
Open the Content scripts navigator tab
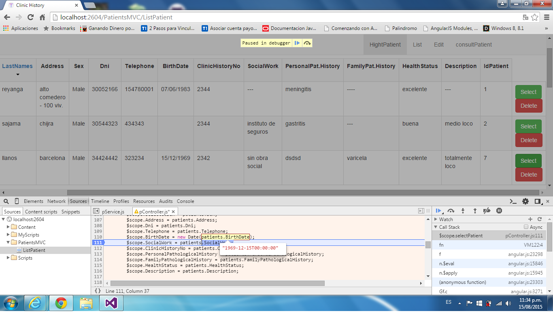coord(41,211)
